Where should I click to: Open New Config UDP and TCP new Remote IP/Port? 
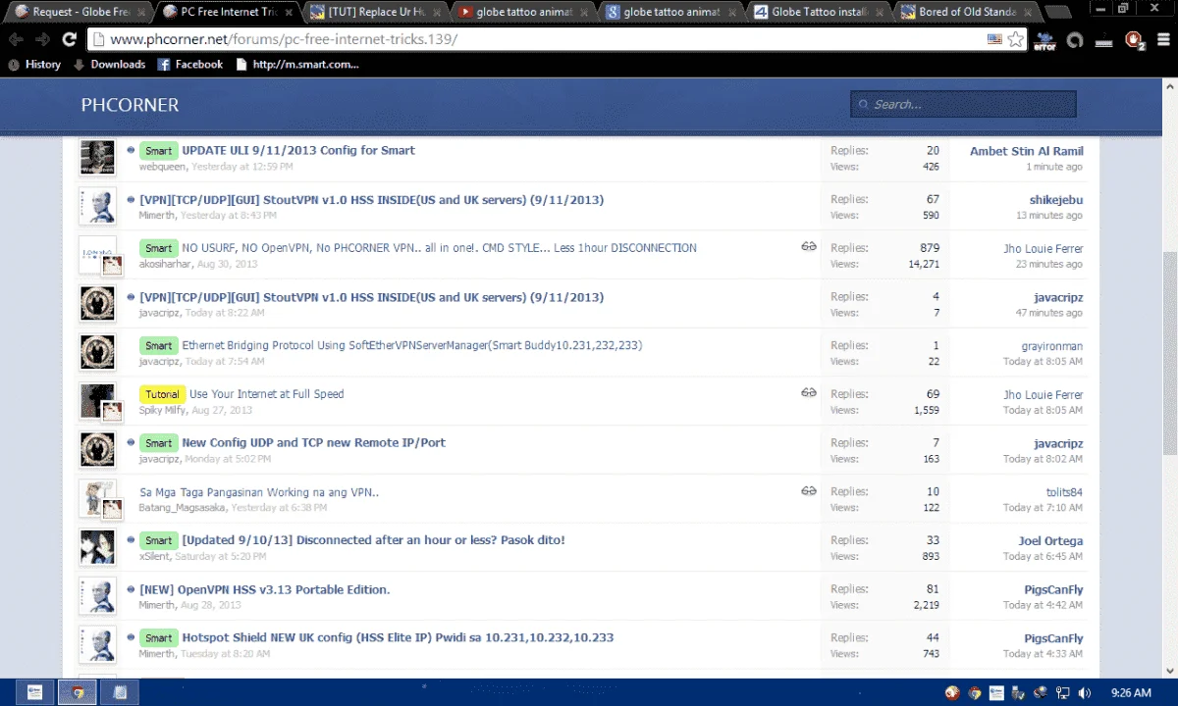tap(314, 443)
